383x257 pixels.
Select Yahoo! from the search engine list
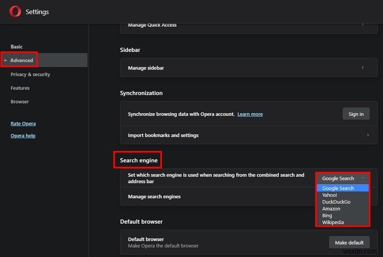point(330,195)
